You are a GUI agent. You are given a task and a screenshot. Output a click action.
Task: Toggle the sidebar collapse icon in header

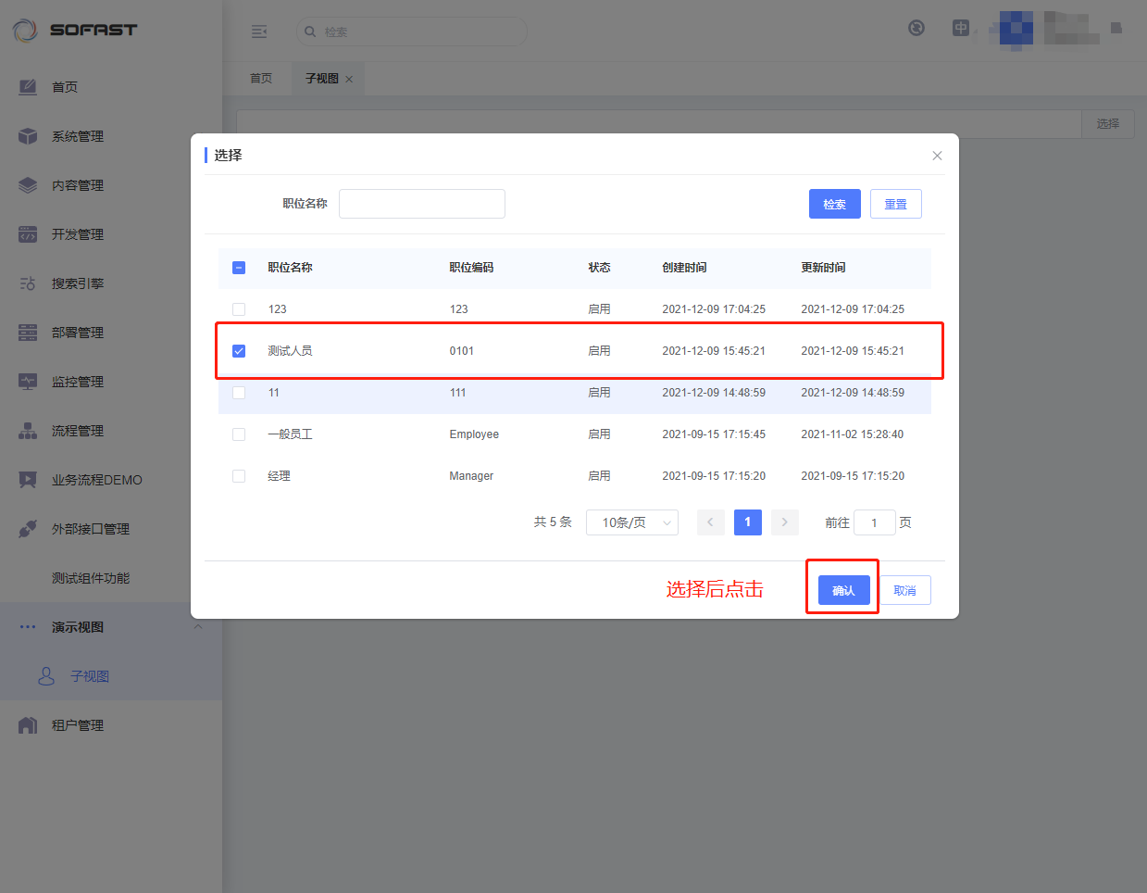click(259, 31)
